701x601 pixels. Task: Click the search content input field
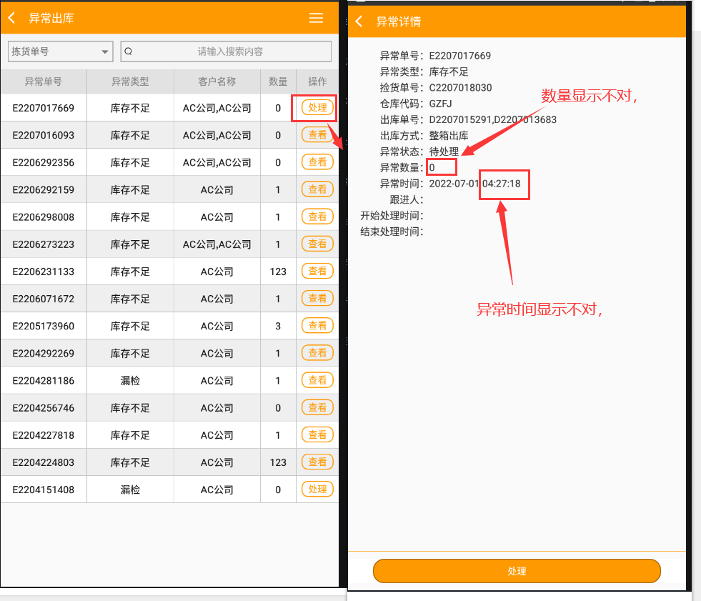point(230,51)
